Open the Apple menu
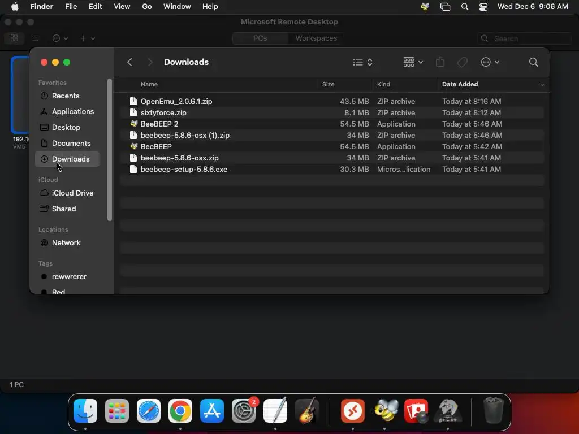The image size is (579, 434). [x=15, y=7]
